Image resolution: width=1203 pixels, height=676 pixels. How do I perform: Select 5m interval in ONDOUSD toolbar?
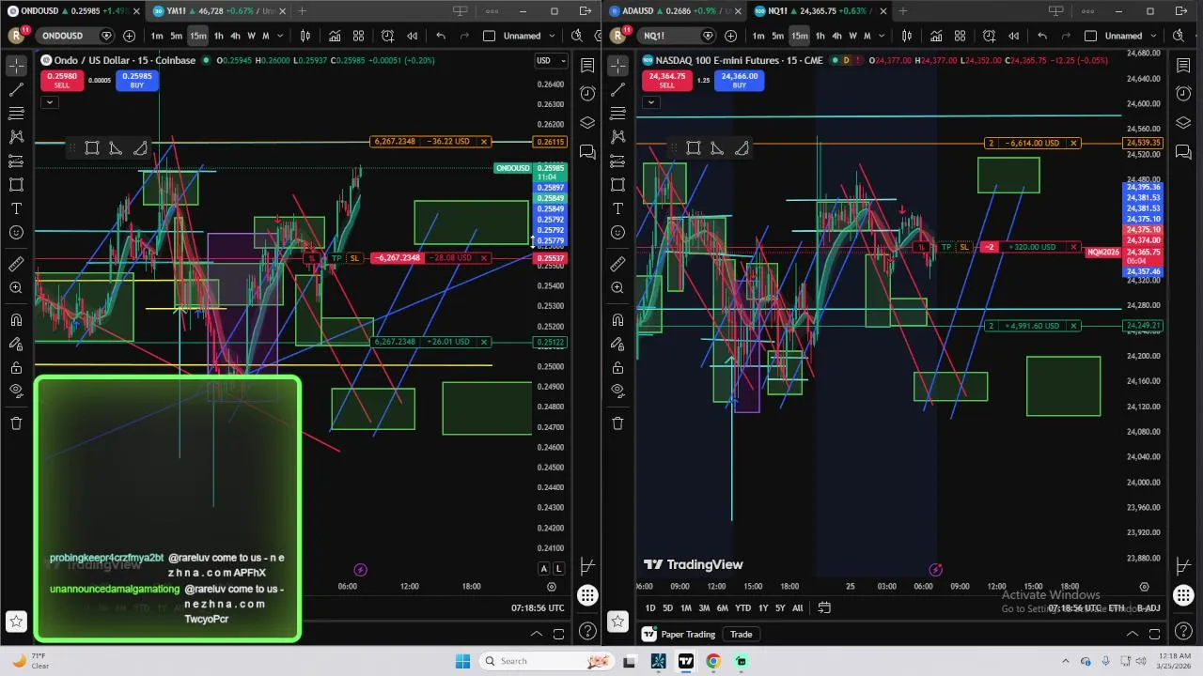[176, 36]
